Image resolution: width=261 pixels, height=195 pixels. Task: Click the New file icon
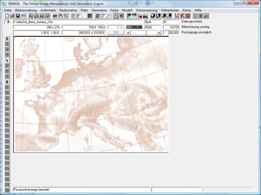click(x=7, y=16)
